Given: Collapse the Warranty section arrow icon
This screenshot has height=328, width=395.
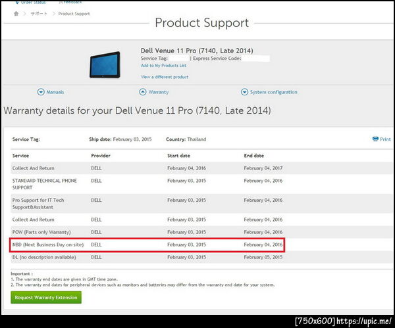Looking at the screenshot, I should [143, 92].
